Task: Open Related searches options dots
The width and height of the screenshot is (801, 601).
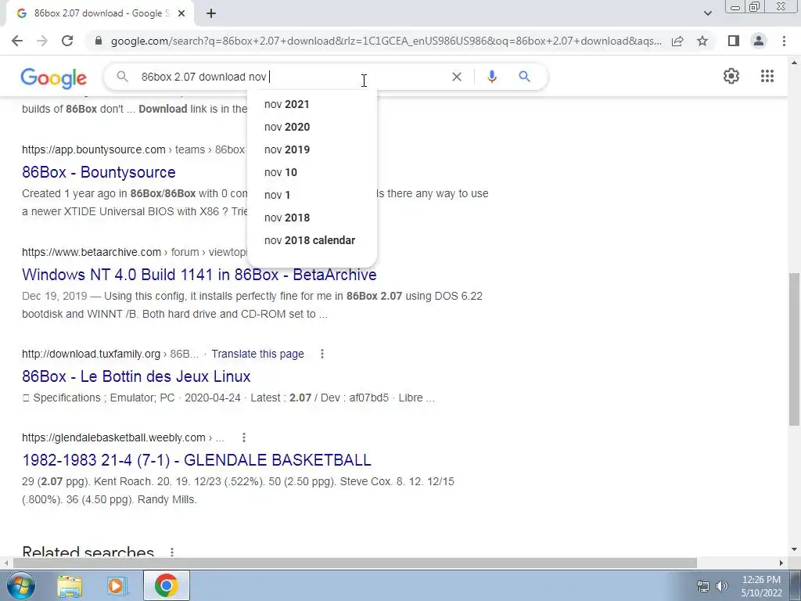Action: click(171, 552)
